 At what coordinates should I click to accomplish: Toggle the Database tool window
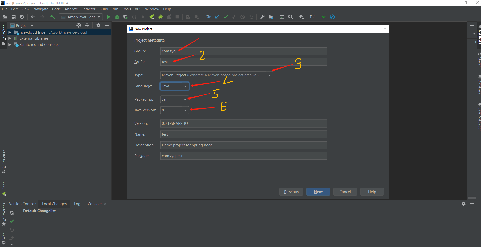(479, 85)
